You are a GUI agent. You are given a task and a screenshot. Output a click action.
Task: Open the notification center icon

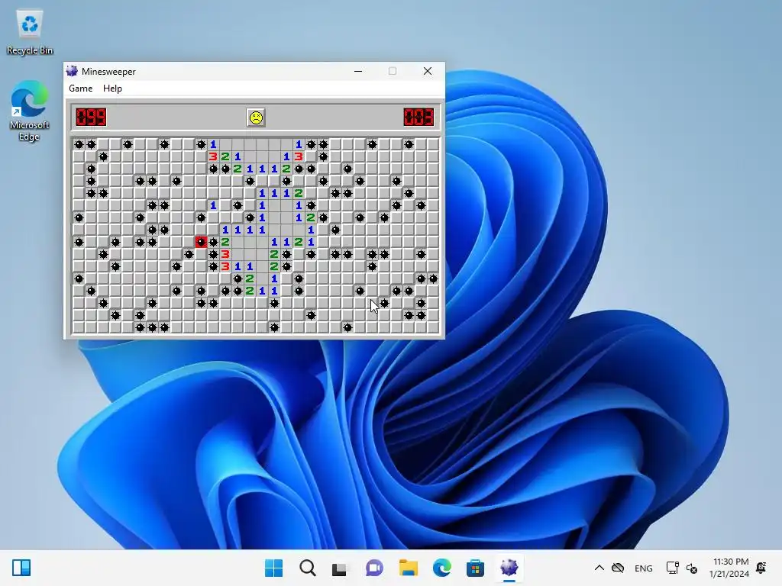point(761,568)
